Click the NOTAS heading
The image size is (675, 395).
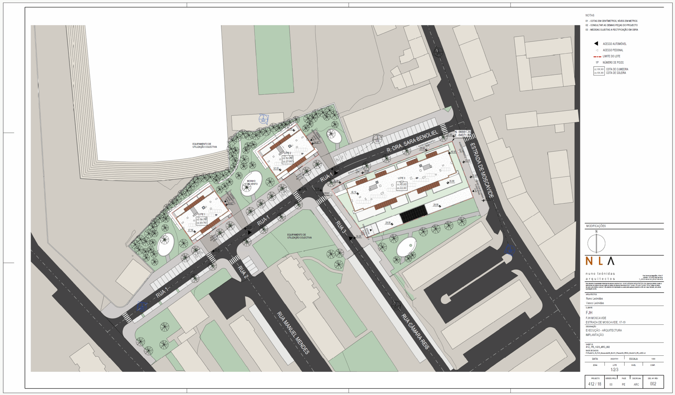click(590, 15)
